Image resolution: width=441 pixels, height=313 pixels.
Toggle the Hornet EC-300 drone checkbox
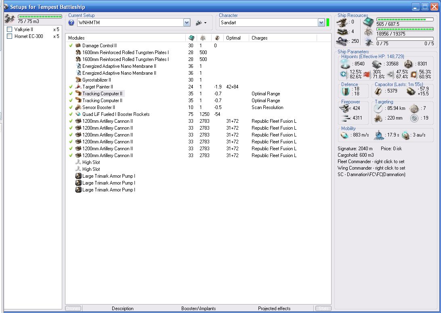pyautogui.click(x=10, y=36)
